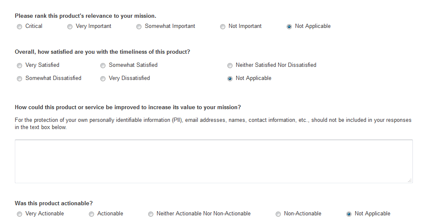426x223 pixels.
Task: Choose Very Important for mission relevance
Action: point(70,27)
